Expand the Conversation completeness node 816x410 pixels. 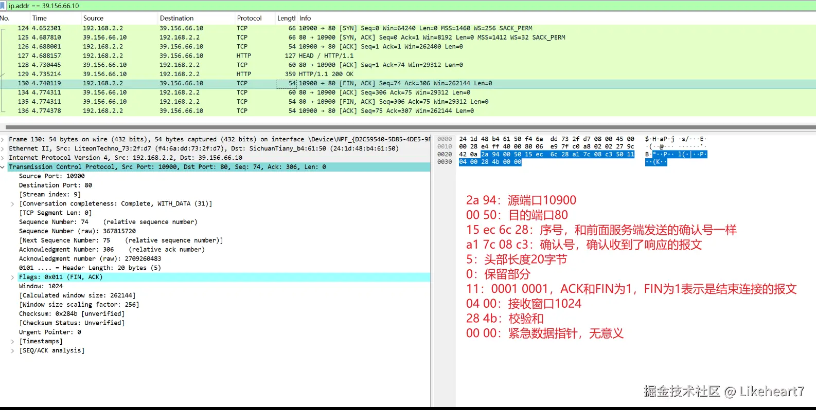point(13,204)
